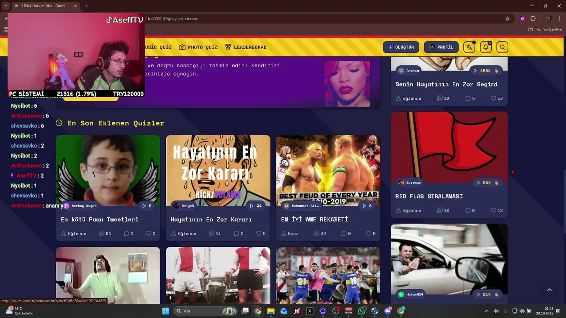
Task: Open 'Senin Hayatının En Zor Seçimi' quiz
Action: (447, 84)
